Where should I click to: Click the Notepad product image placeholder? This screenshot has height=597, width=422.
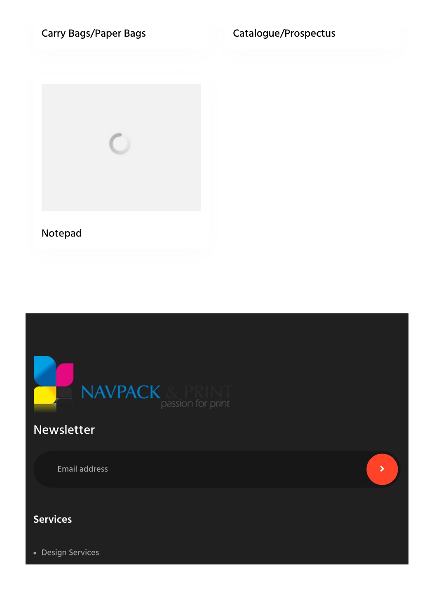(x=121, y=147)
